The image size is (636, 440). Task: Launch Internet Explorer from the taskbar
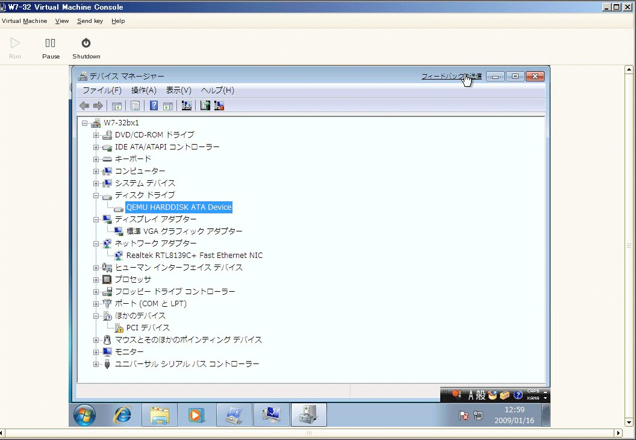coord(123,415)
